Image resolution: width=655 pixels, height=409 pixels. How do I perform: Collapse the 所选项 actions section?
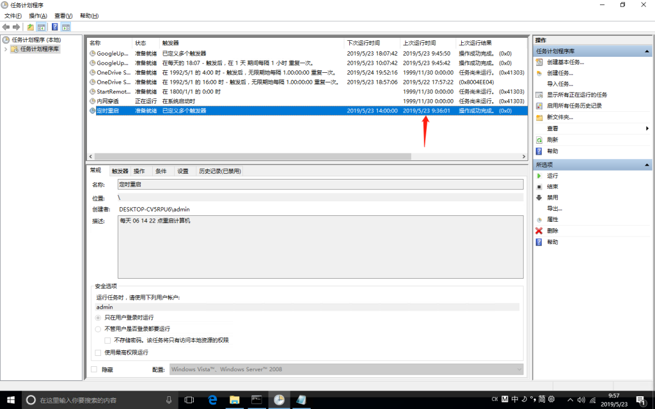tap(647, 165)
